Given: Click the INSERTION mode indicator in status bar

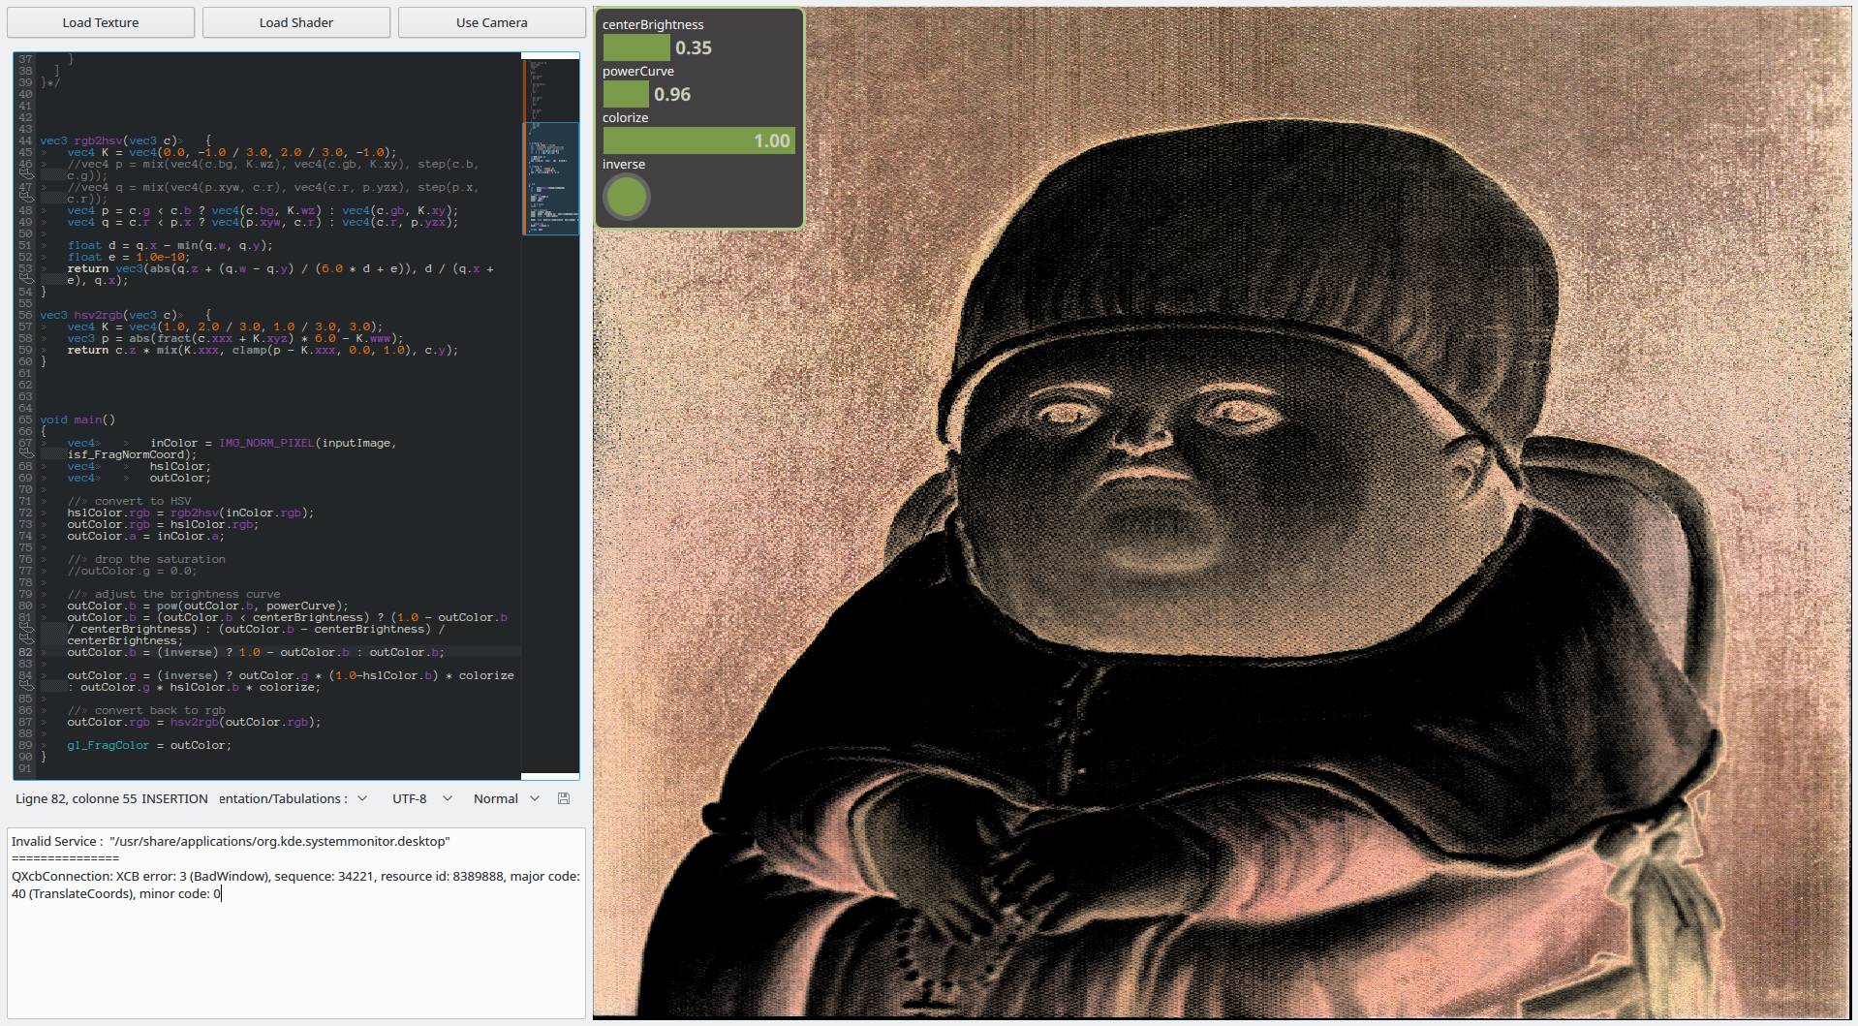Looking at the screenshot, I should 174,798.
